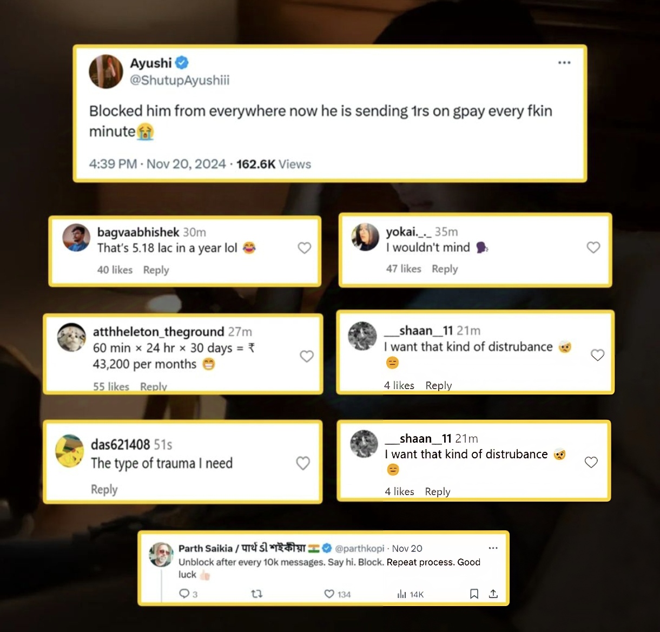The height and width of the screenshot is (632, 660).
Task: Like yokai._._'s comment with heart icon
Action: coord(593,247)
